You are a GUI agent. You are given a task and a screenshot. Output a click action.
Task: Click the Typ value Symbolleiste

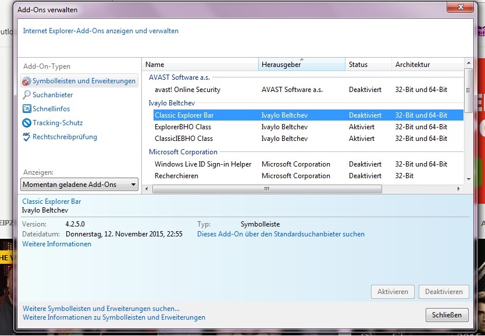point(260,224)
